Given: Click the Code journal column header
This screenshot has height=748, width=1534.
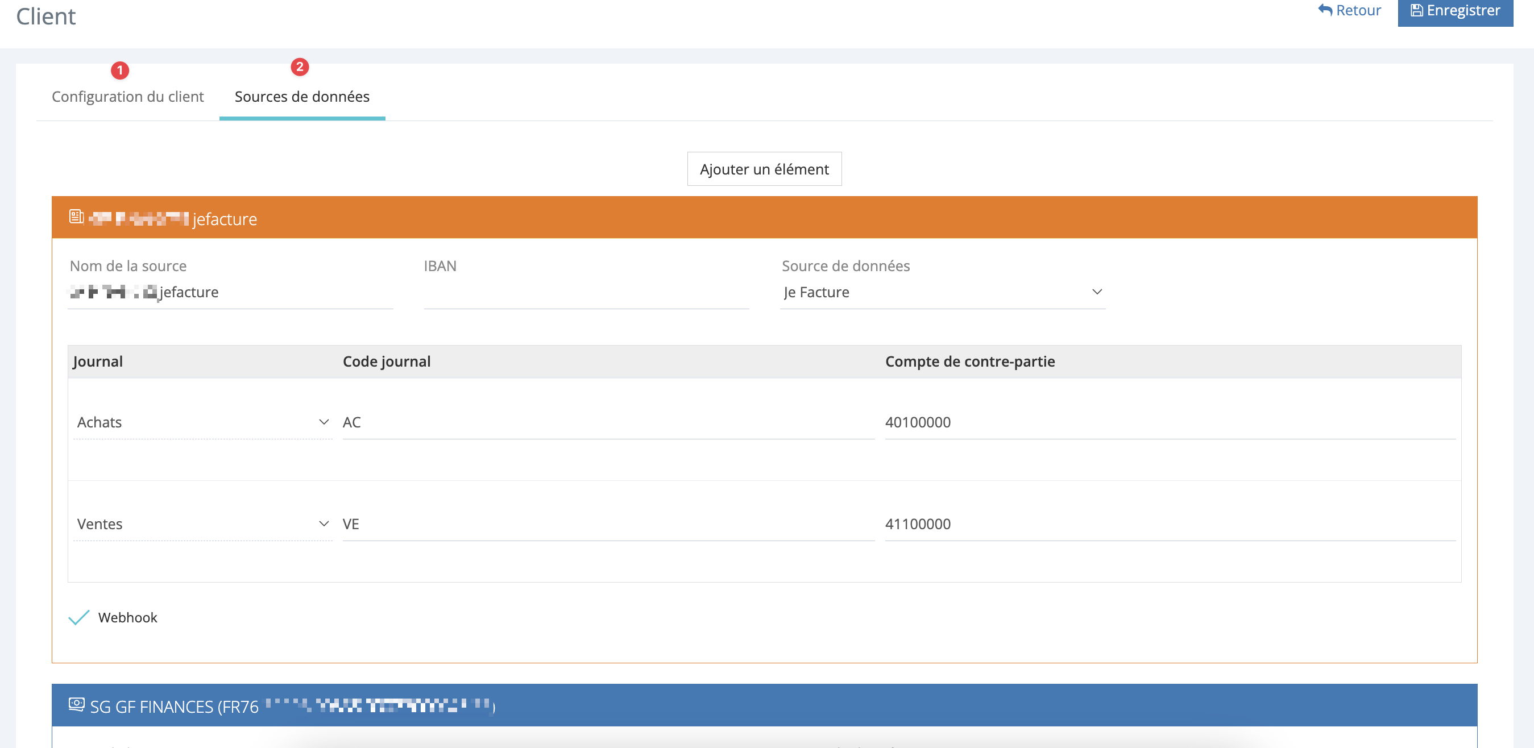Looking at the screenshot, I should (387, 361).
